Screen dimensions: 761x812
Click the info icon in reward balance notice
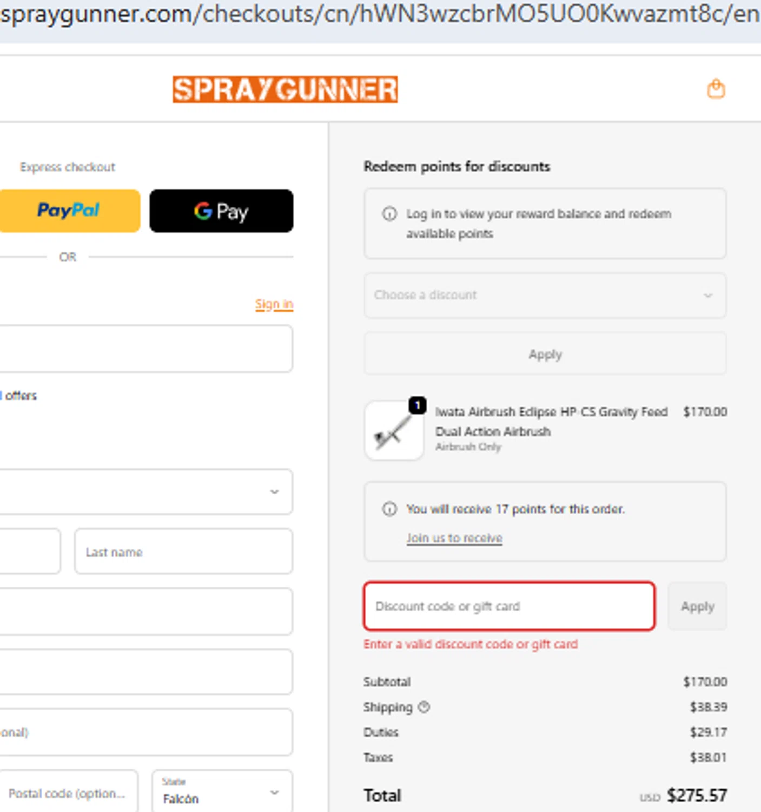pos(389,214)
